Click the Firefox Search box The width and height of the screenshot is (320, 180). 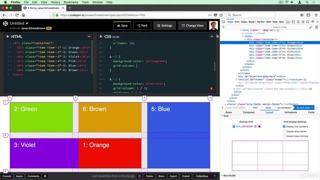pyautogui.click(x=251, y=15)
